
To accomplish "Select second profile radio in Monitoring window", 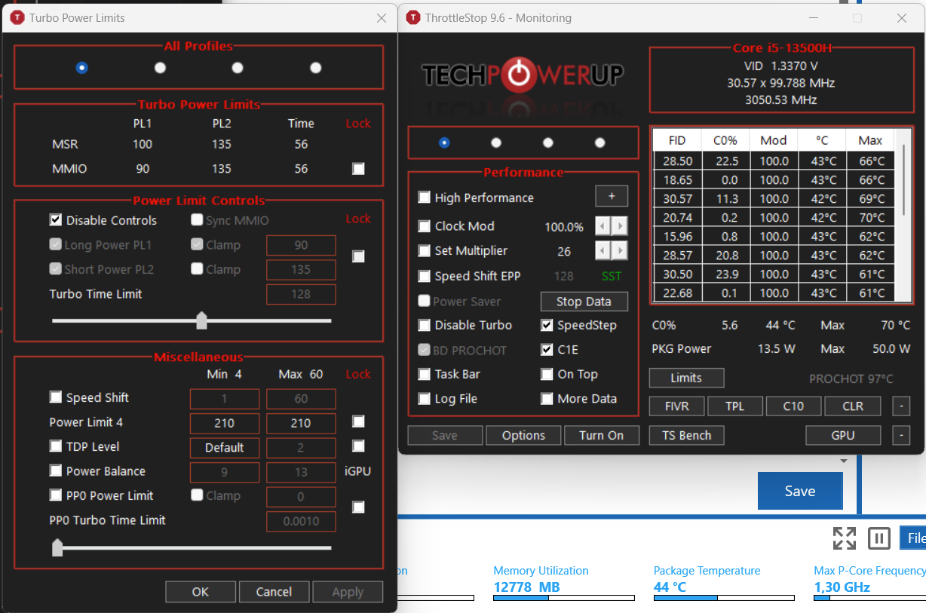I will [495, 143].
